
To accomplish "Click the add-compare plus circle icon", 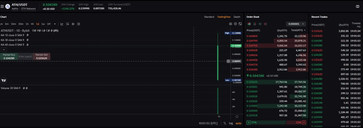I will pyautogui.click(x=79, y=24).
